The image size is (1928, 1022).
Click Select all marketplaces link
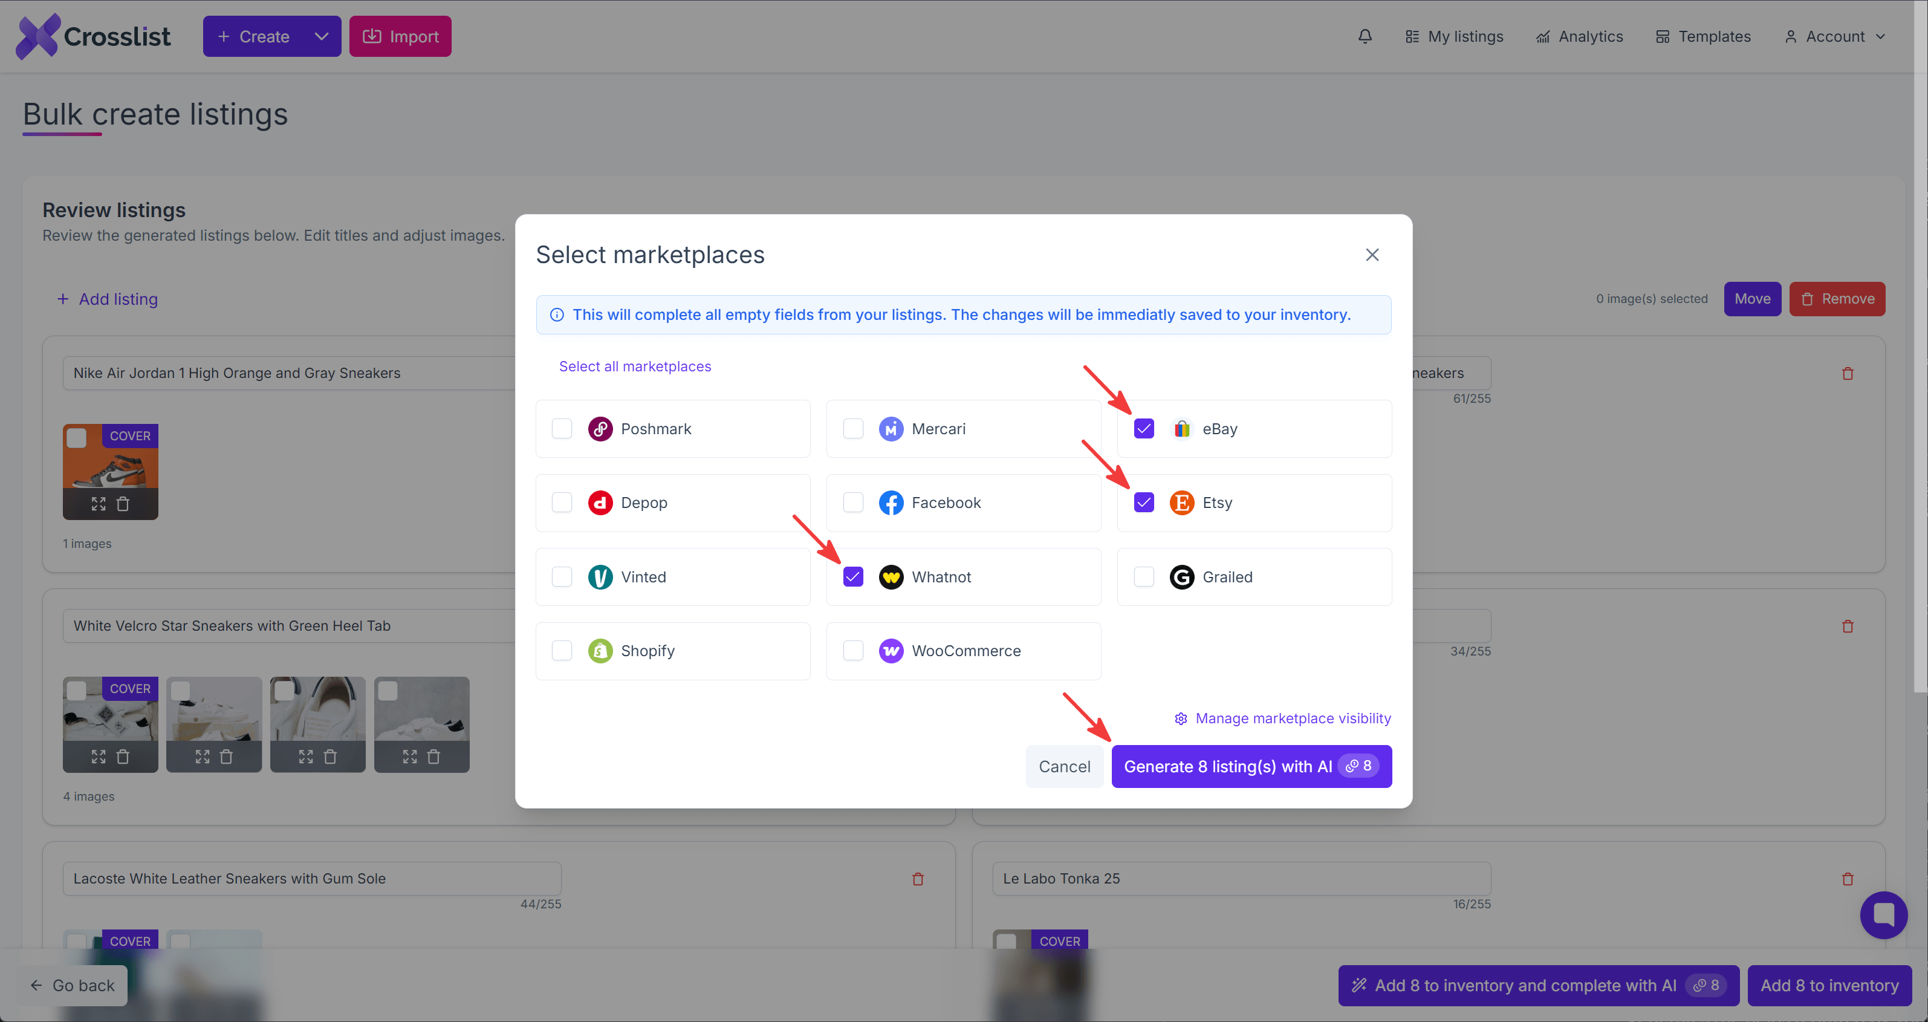point(635,367)
